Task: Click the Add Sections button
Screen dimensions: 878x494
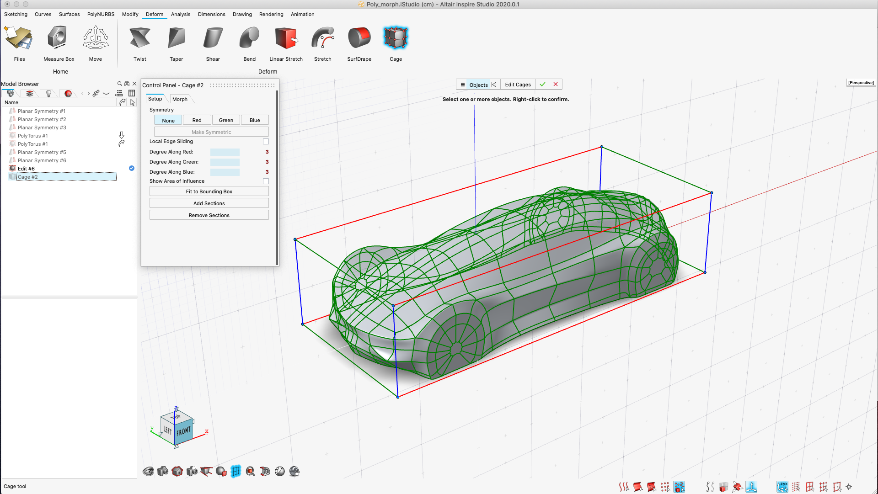Action: pyautogui.click(x=209, y=203)
